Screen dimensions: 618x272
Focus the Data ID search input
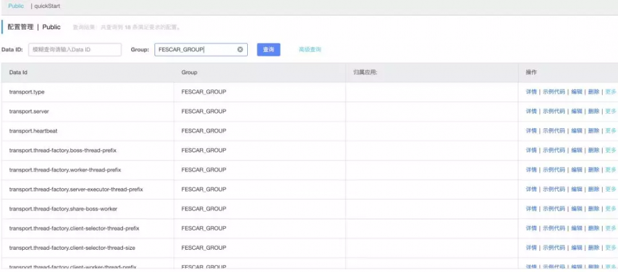click(75, 49)
